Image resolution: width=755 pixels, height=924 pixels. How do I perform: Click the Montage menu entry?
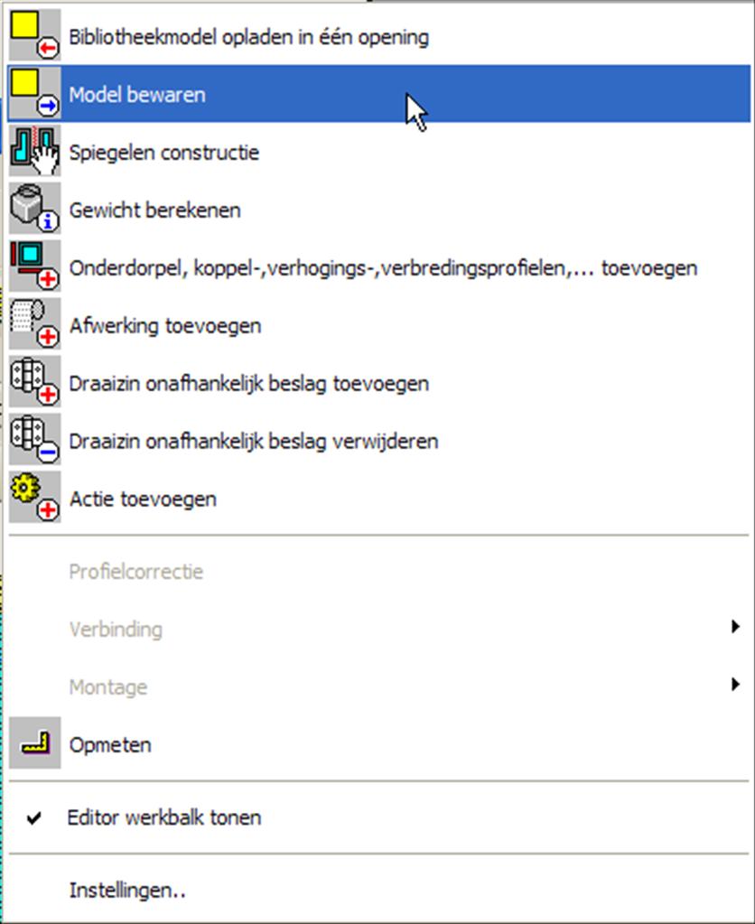[378, 687]
